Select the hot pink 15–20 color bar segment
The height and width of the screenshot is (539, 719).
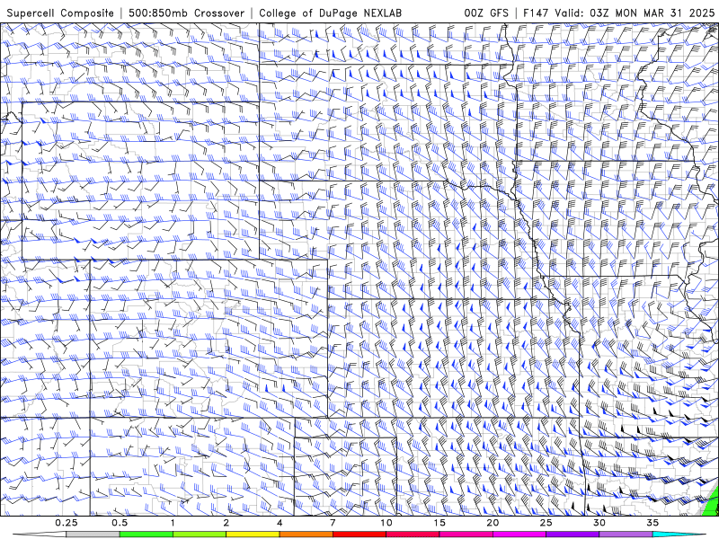466,534
